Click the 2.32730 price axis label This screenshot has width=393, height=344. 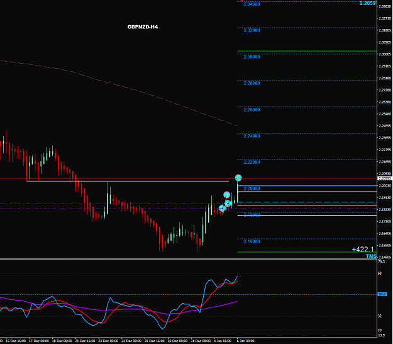[385, 18]
